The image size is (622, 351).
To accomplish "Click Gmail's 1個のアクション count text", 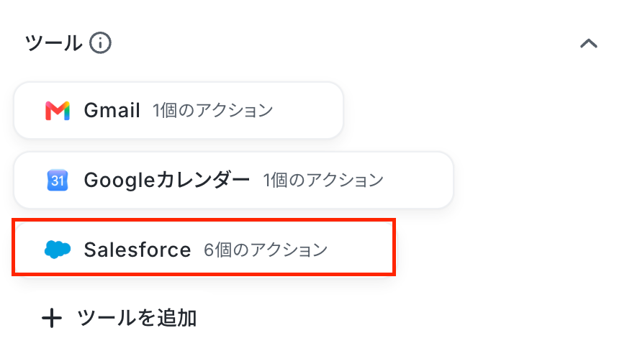I will (213, 111).
